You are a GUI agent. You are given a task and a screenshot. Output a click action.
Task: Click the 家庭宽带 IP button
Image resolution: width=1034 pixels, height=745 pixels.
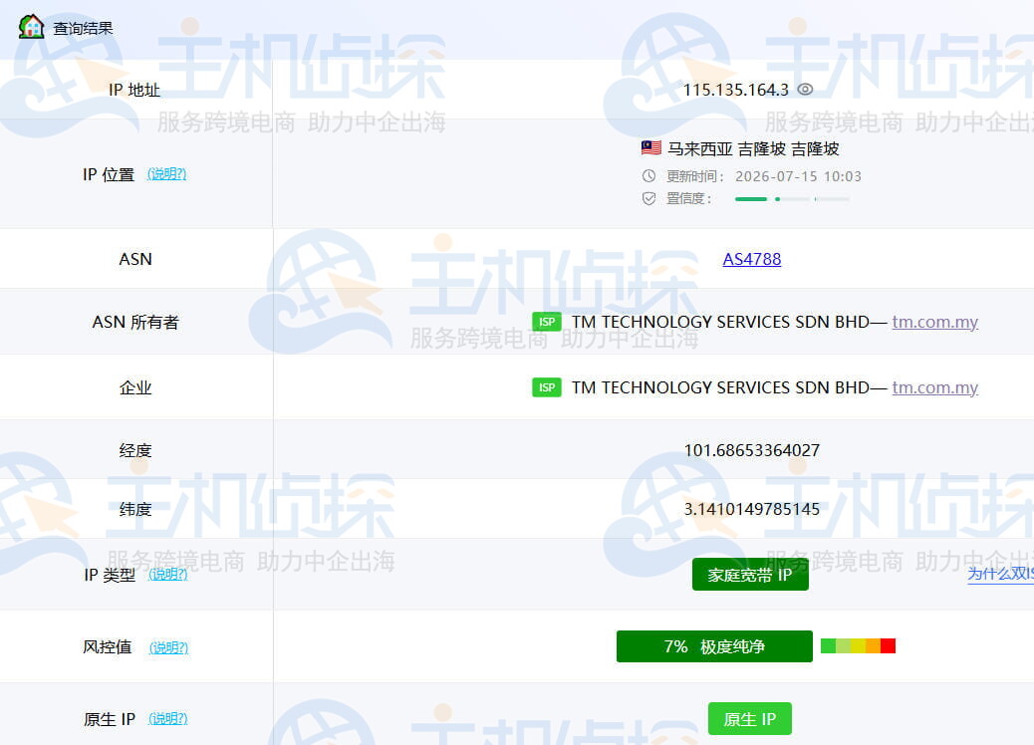tap(750, 575)
